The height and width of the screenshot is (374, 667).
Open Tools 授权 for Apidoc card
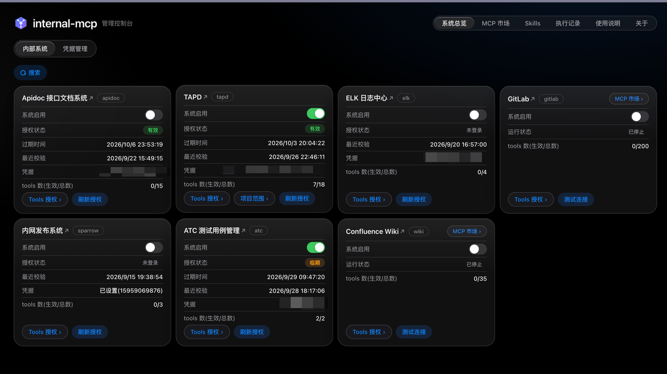pyautogui.click(x=45, y=199)
